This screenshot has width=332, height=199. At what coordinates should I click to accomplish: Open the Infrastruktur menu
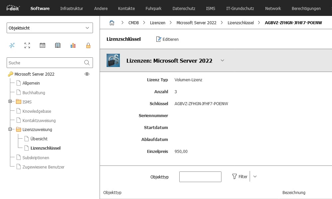pos(72,9)
